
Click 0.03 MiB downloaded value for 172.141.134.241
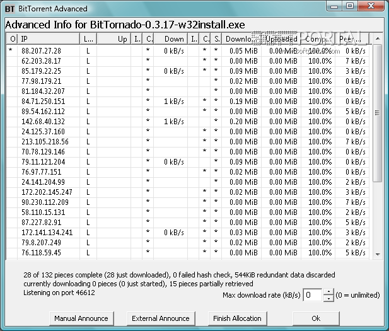coord(243,233)
